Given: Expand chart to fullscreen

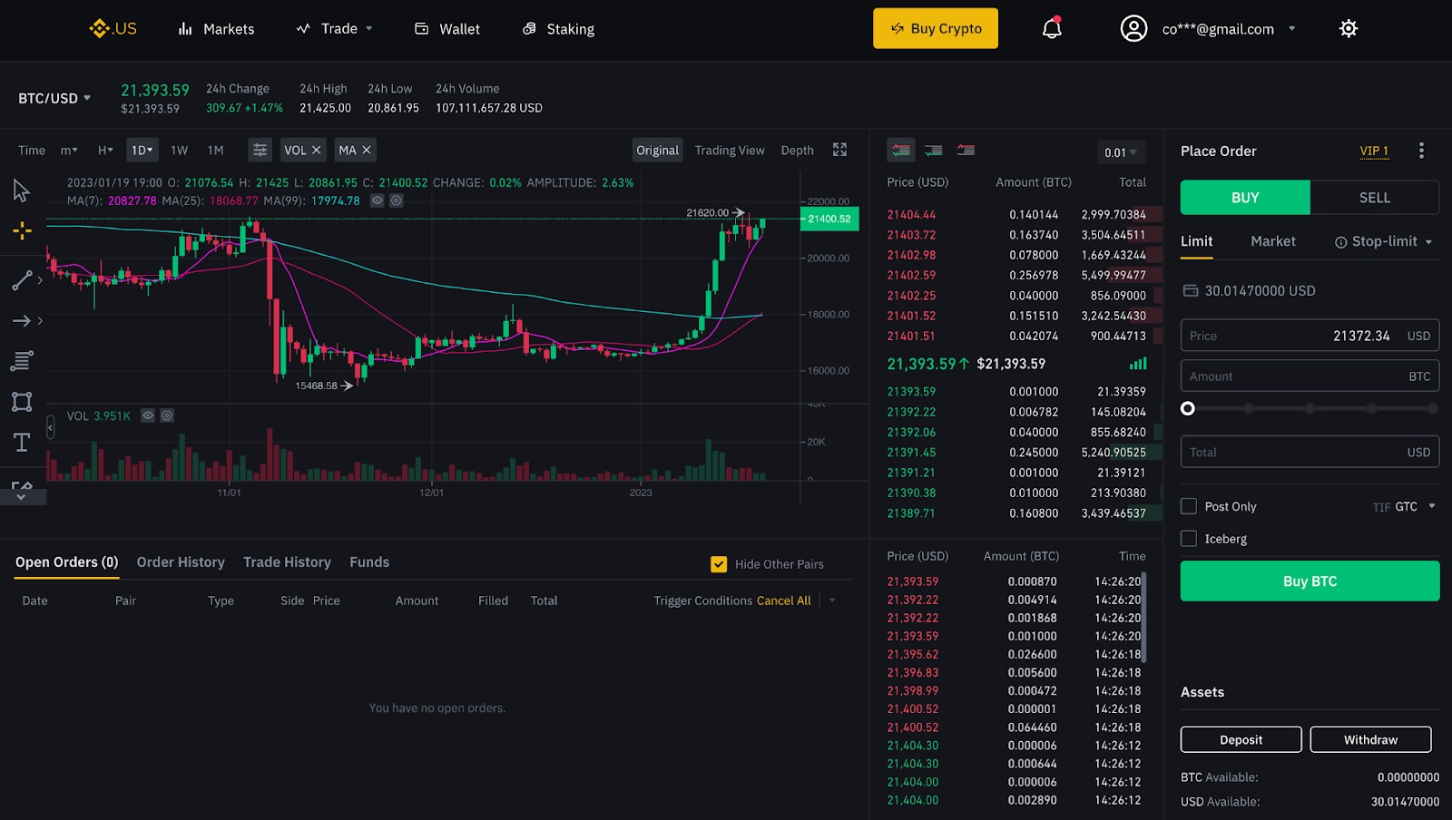Looking at the screenshot, I should tap(839, 150).
